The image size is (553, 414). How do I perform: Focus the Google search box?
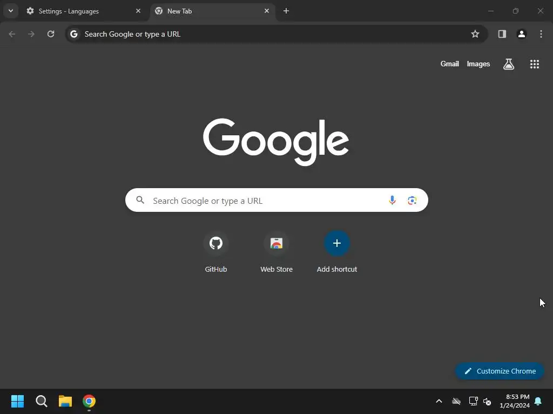276,200
